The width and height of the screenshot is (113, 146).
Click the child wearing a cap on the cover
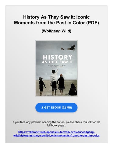click(42, 86)
